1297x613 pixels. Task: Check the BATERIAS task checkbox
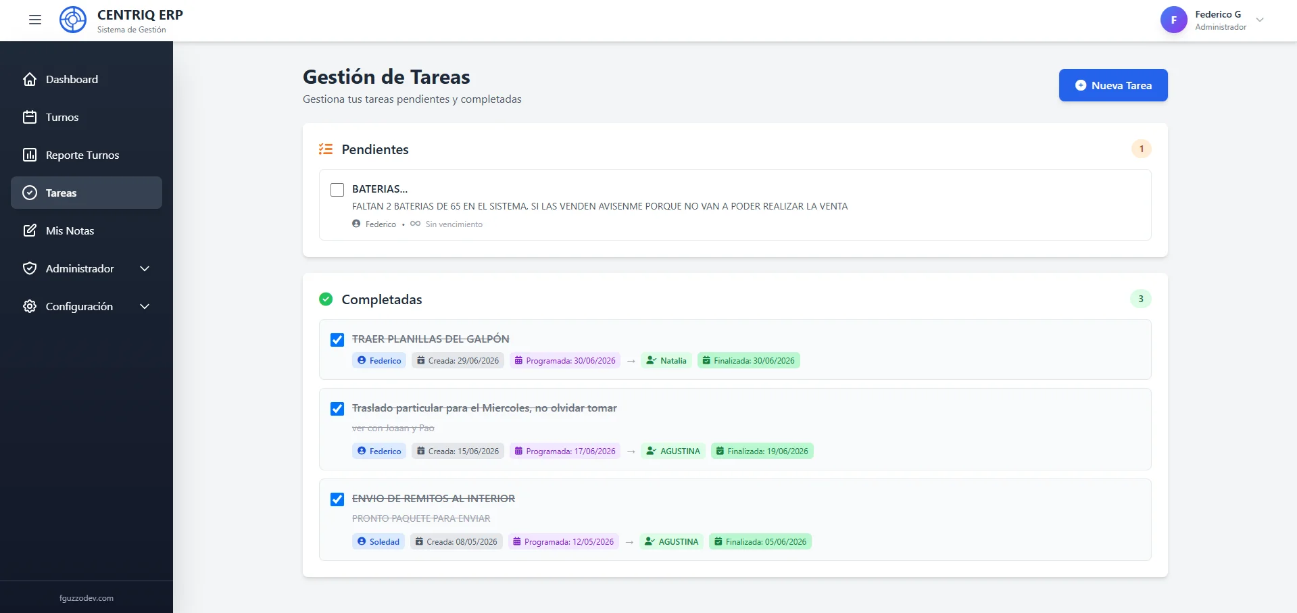337,190
